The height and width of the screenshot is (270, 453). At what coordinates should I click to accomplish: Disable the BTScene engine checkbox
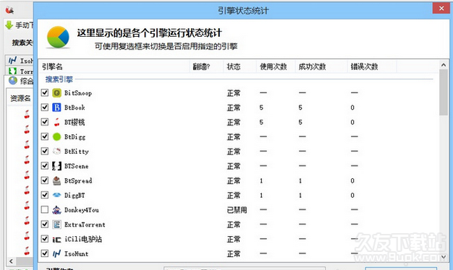(44, 166)
